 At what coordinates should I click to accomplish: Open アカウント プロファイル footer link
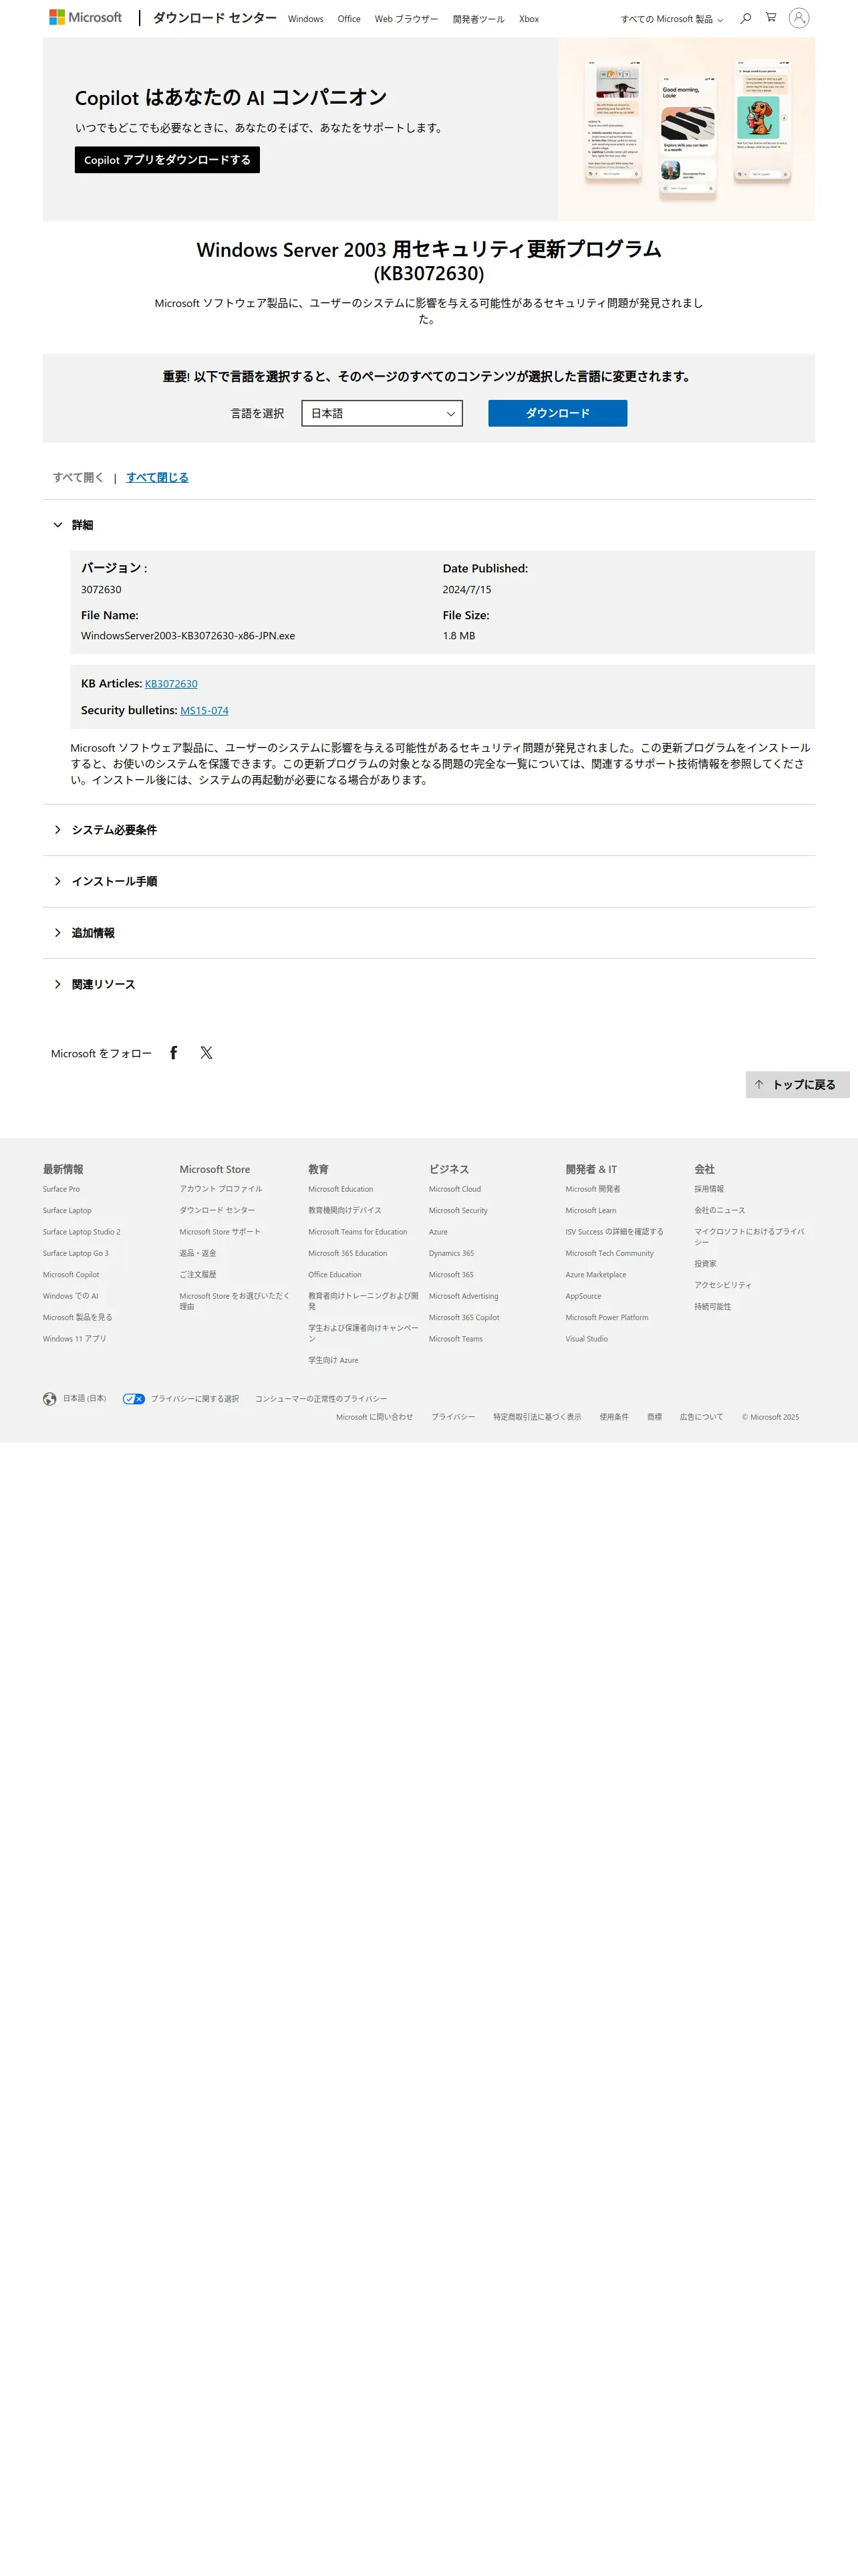click(x=221, y=1189)
